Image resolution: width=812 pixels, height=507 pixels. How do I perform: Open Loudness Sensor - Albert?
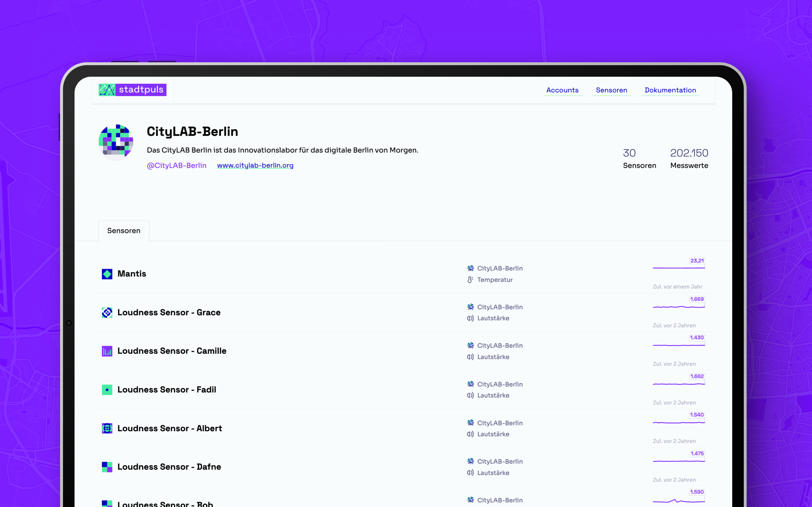click(x=169, y=428)
